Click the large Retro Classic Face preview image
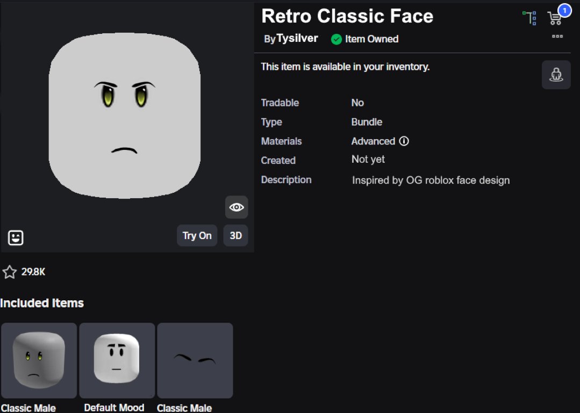 pos(125,115)
